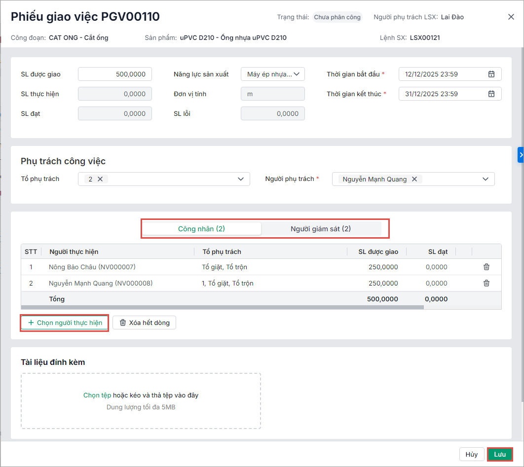
Task: Open calendar picker for Thời gian kết thúc
Action: (x=491, y=94)
